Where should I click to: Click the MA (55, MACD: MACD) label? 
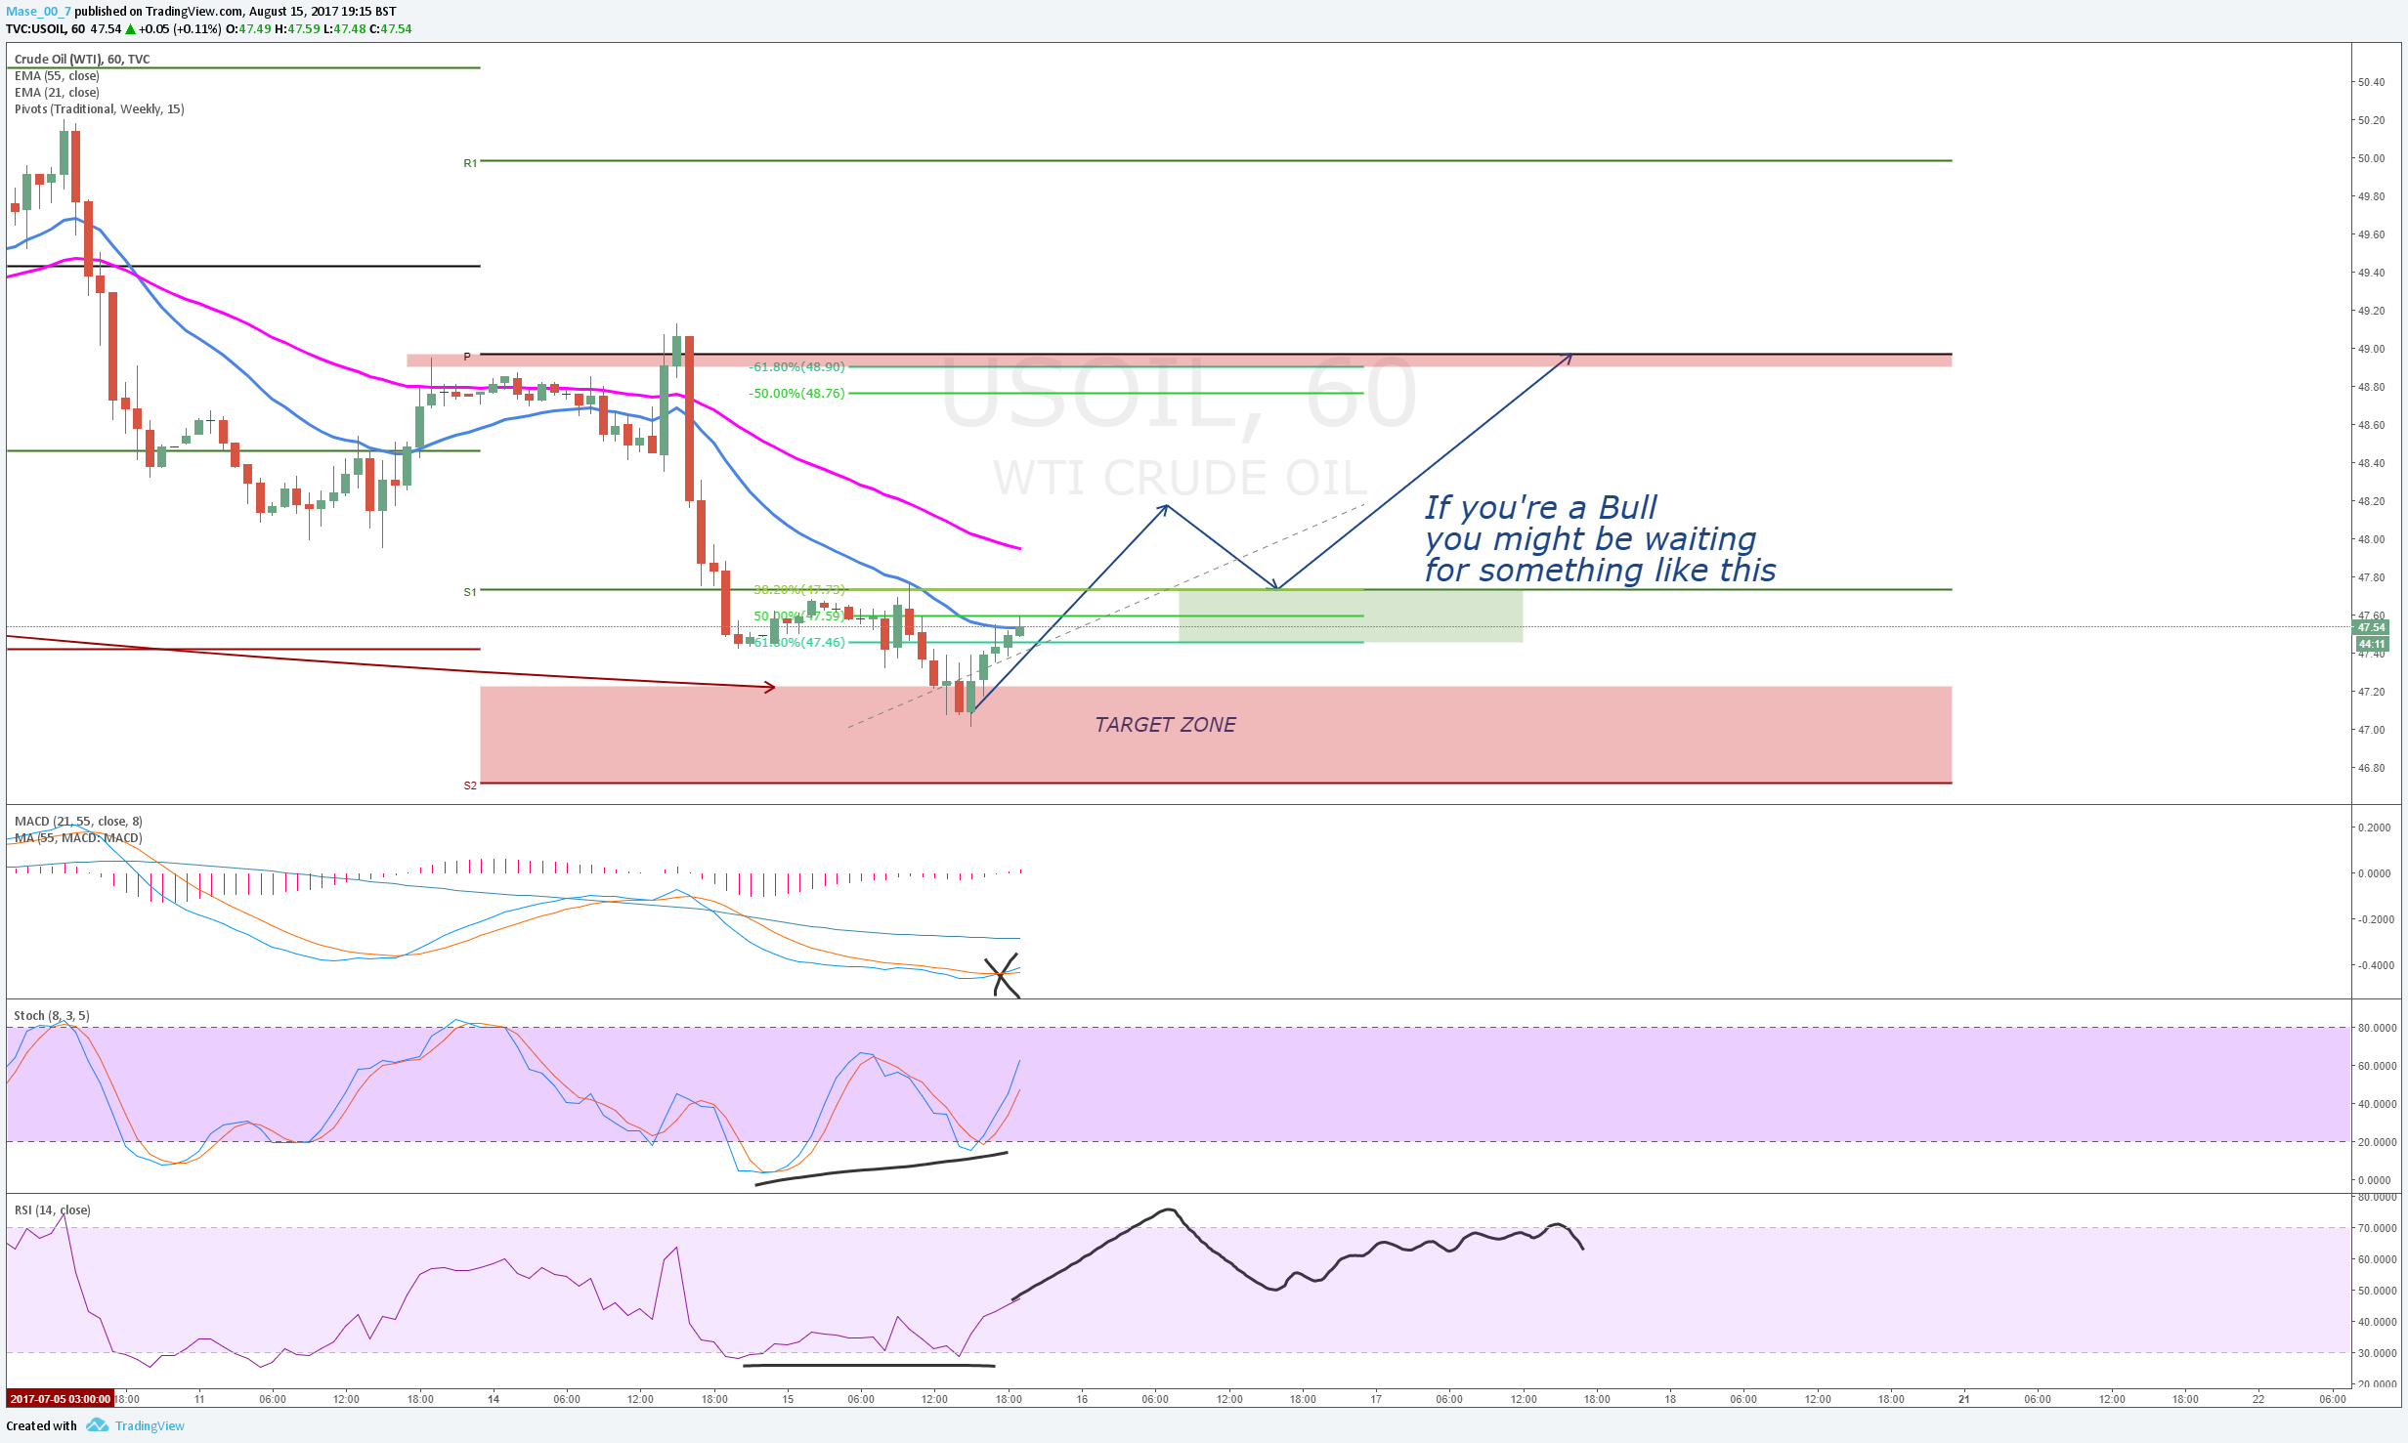(78, 837)
